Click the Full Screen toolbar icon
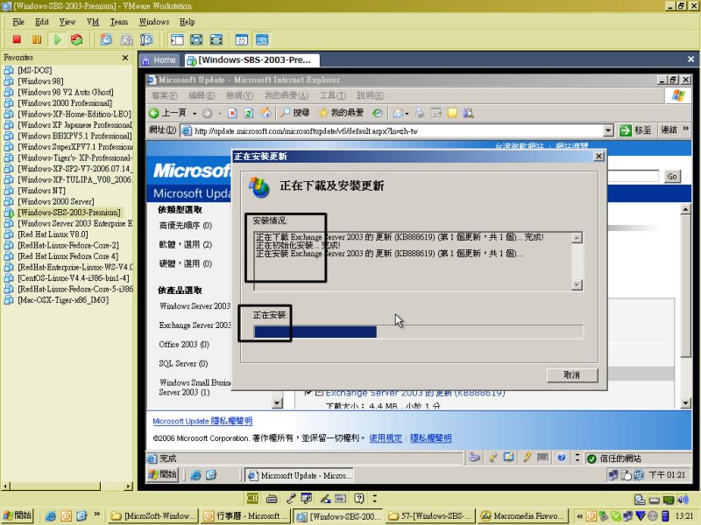The image size is (701, 525). pos(196,39)
